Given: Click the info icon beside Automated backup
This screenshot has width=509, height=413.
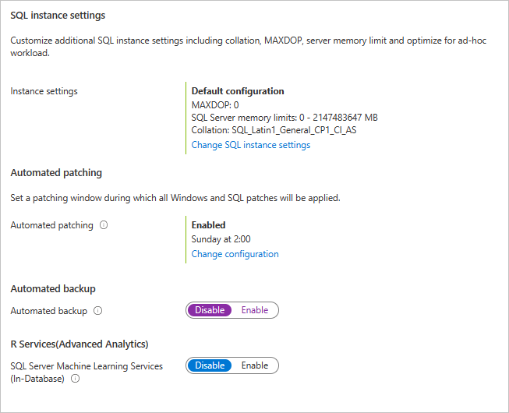Looking at the screenshot, I should (x=98, y=311).
